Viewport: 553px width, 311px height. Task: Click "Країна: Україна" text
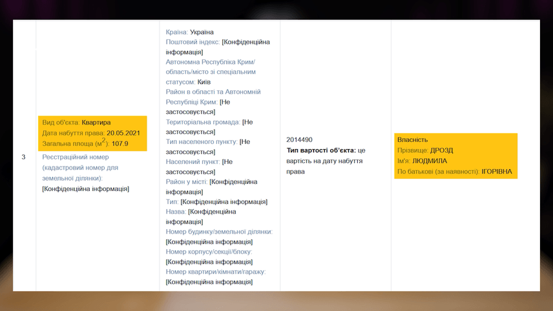[189, 32]
